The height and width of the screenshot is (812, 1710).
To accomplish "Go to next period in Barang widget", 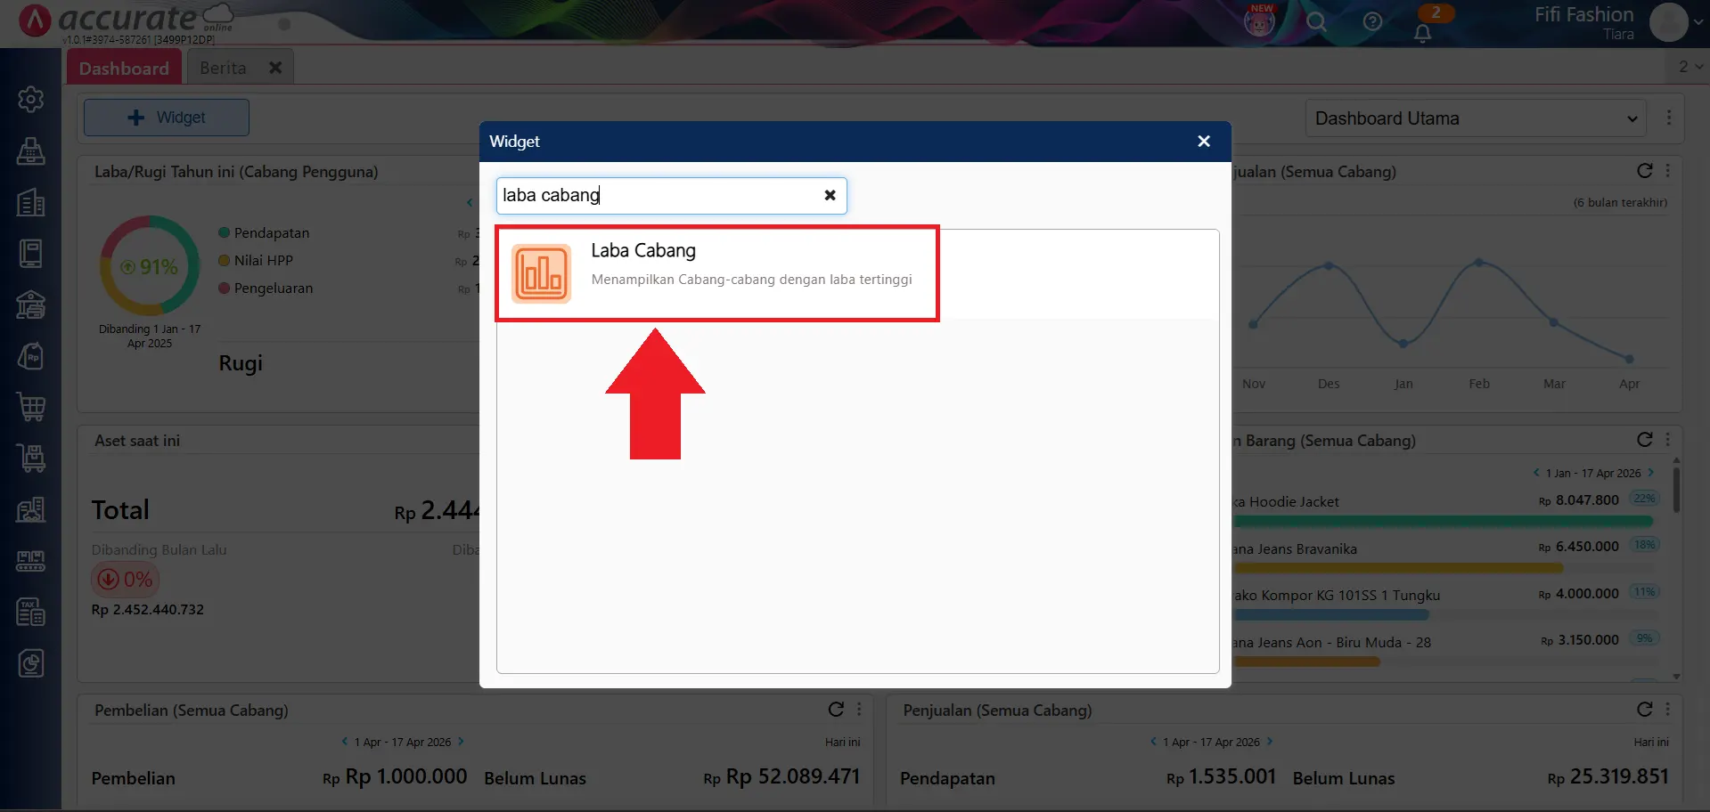I will 1650,473.
